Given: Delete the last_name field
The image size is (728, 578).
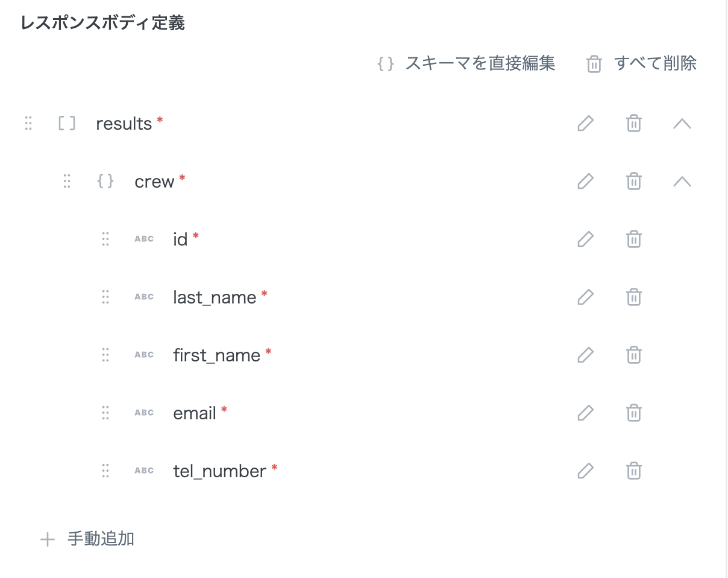Looking at the screenshot, I should point(633,297).
